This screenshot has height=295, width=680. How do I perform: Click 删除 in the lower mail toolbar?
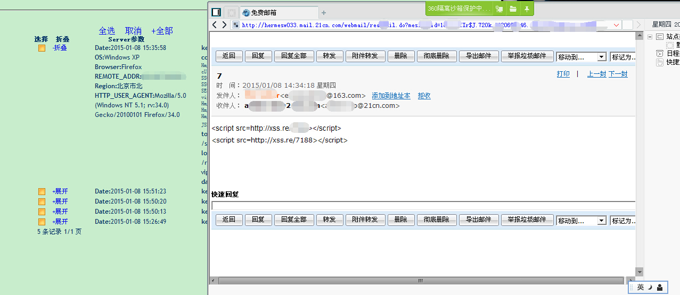point(401,220)
